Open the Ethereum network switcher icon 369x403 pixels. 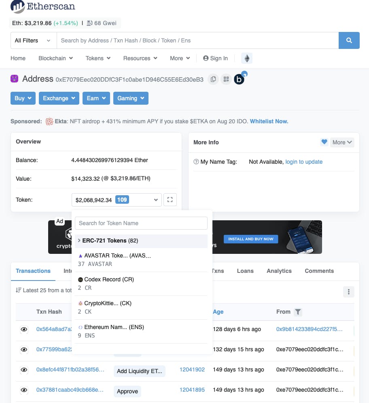(x=247, y=58)
